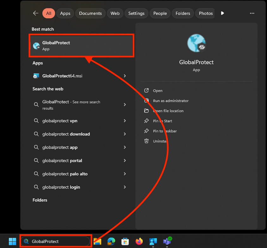Click the taskbar search box with GlobalProtect

pos(55,241)
